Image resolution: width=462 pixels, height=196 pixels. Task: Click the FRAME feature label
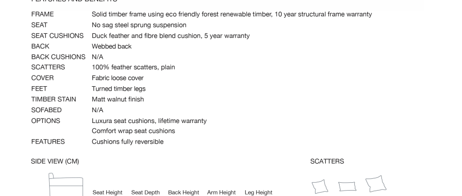pyautogui.click(x=42, y=14)
